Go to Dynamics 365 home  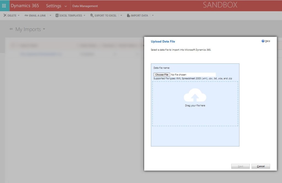[x=25, y=6]
